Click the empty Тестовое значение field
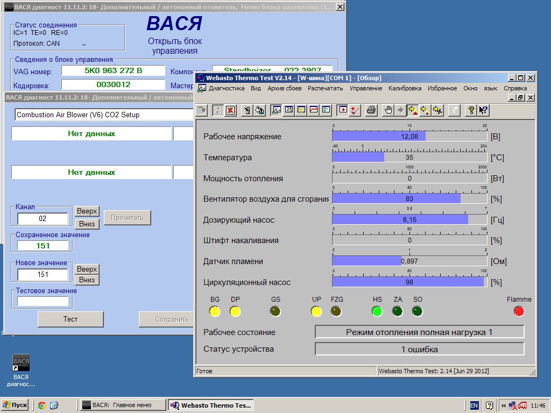 coord(43,301)
